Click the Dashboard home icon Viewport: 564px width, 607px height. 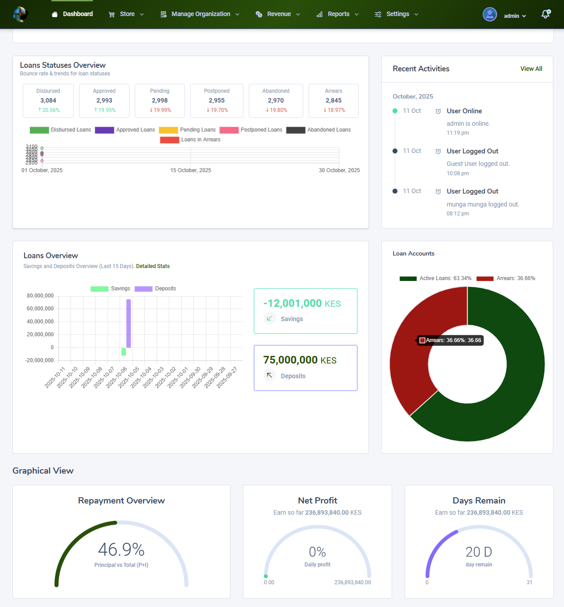[x=54, y=14]
